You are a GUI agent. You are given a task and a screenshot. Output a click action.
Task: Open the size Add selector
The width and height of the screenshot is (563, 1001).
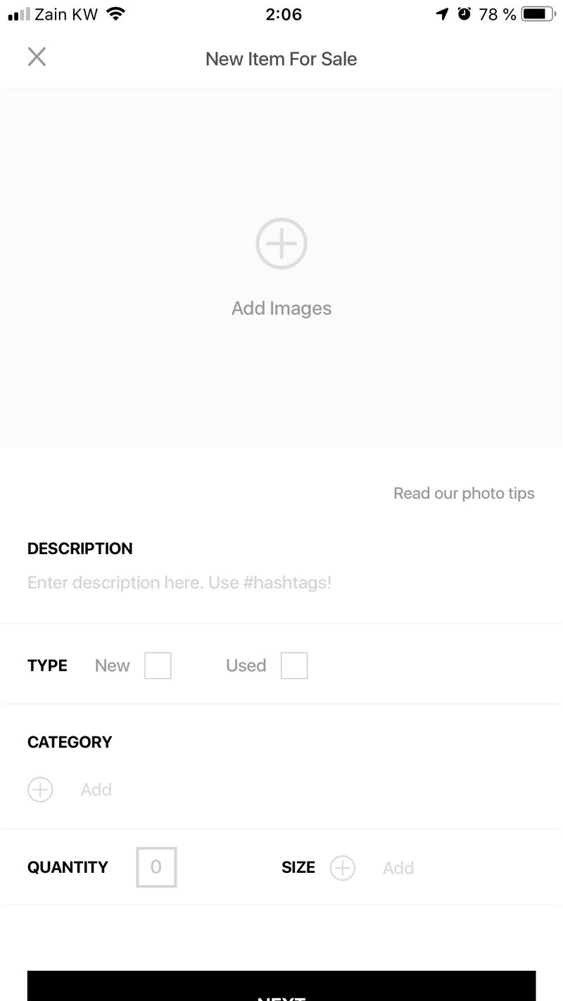398,868
